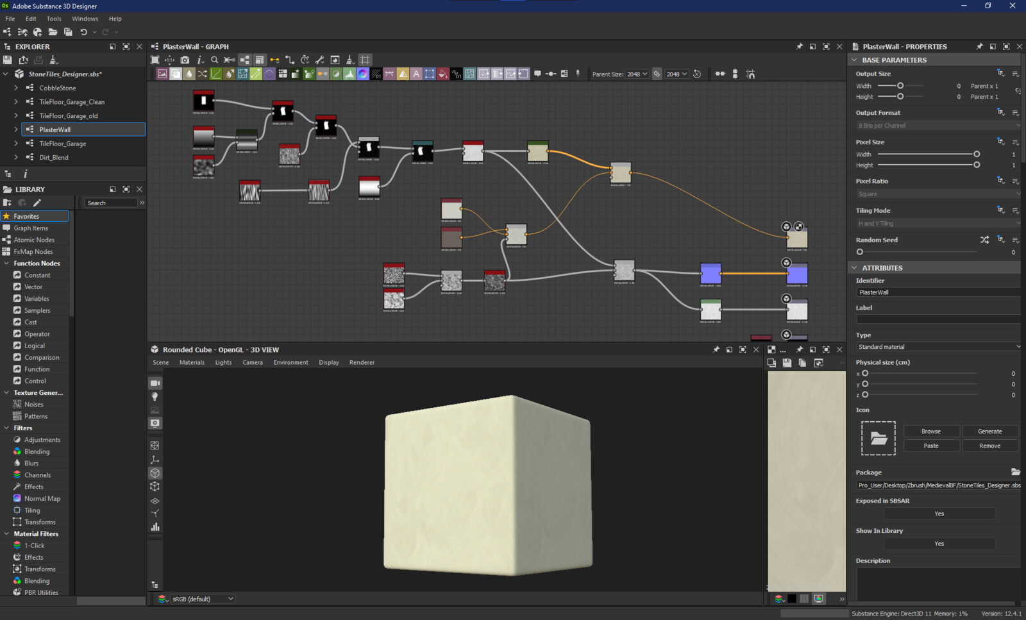Image resolution: width=1026 pixels, height=620 pixels.
Task: Click the Generate icon button
Action: click(x=990, y=431)
